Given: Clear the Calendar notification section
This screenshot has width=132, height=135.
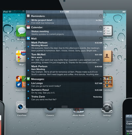Looking at the screenshot, I should [x=101, y=27].
